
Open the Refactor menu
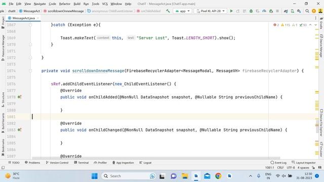click(x=64, y=4)
